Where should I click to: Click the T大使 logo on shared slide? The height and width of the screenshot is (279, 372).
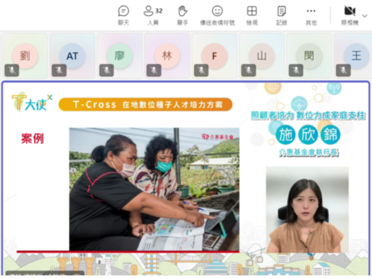(32, 102)
